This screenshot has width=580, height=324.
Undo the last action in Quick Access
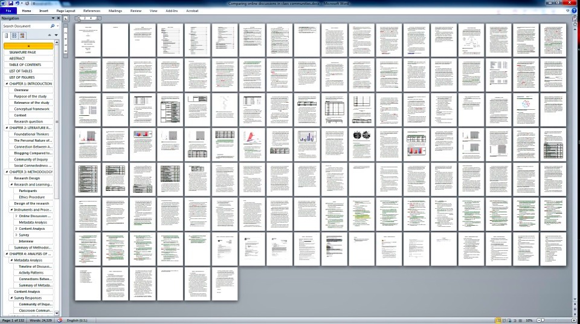tap(17, 4)
